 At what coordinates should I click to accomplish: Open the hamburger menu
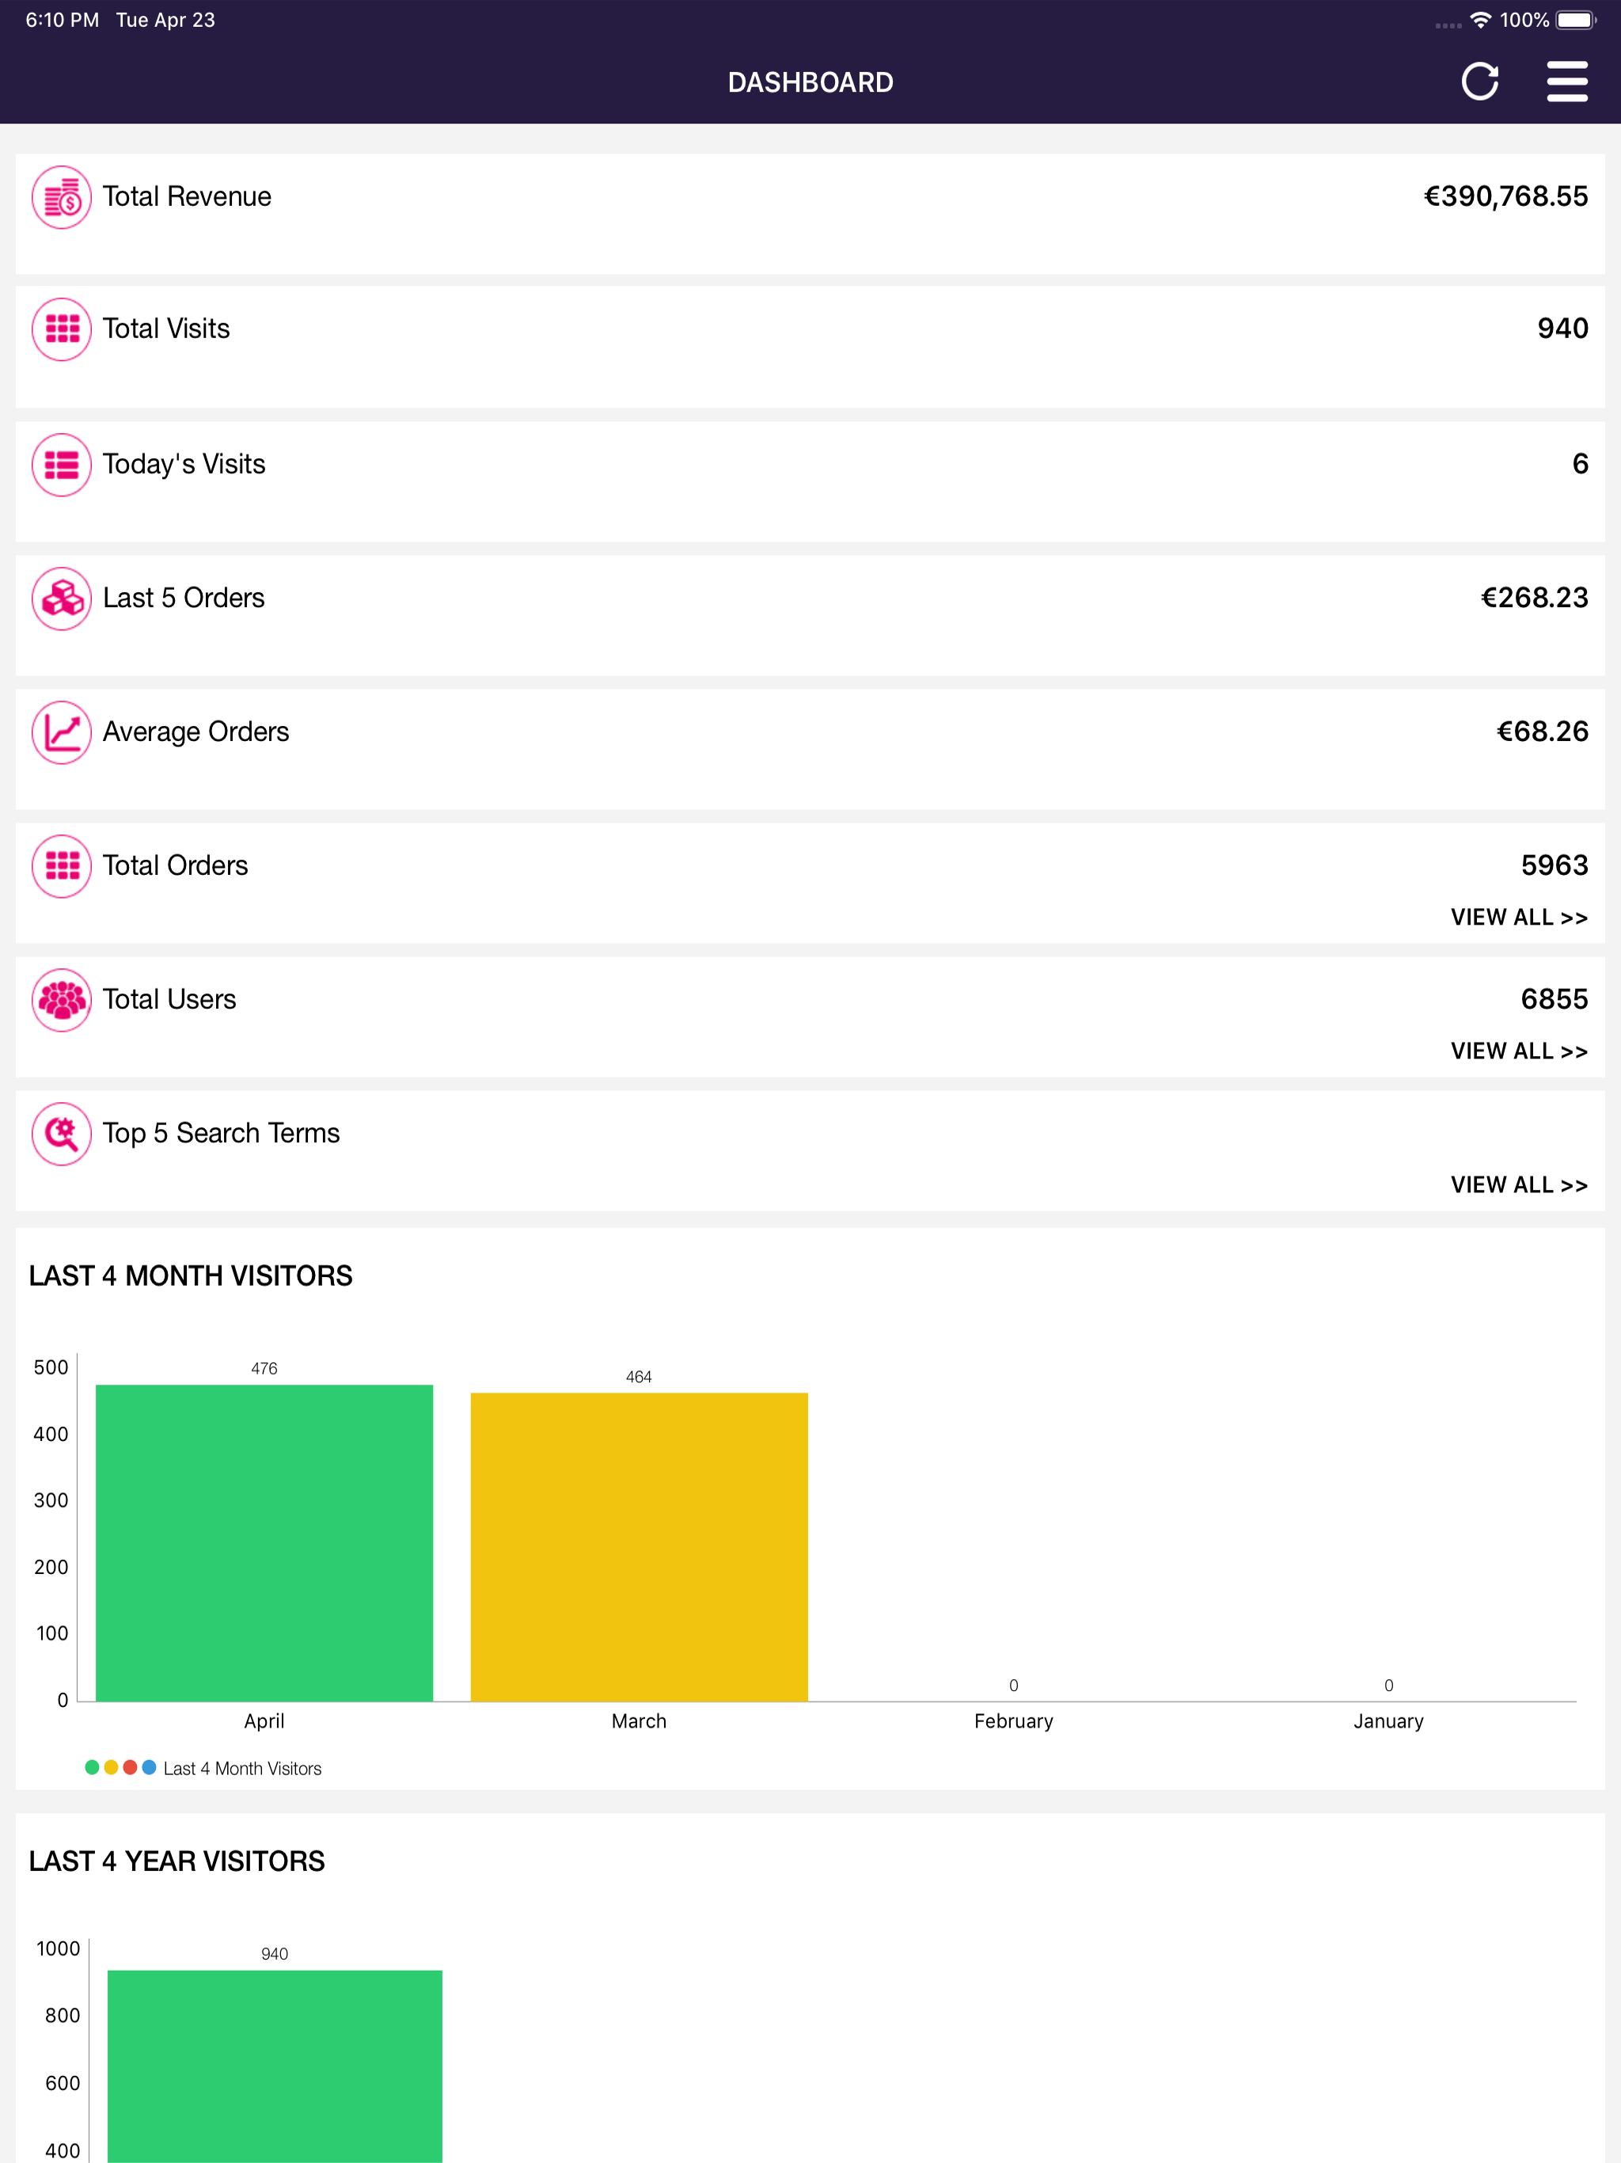[x=1566, y=82]
